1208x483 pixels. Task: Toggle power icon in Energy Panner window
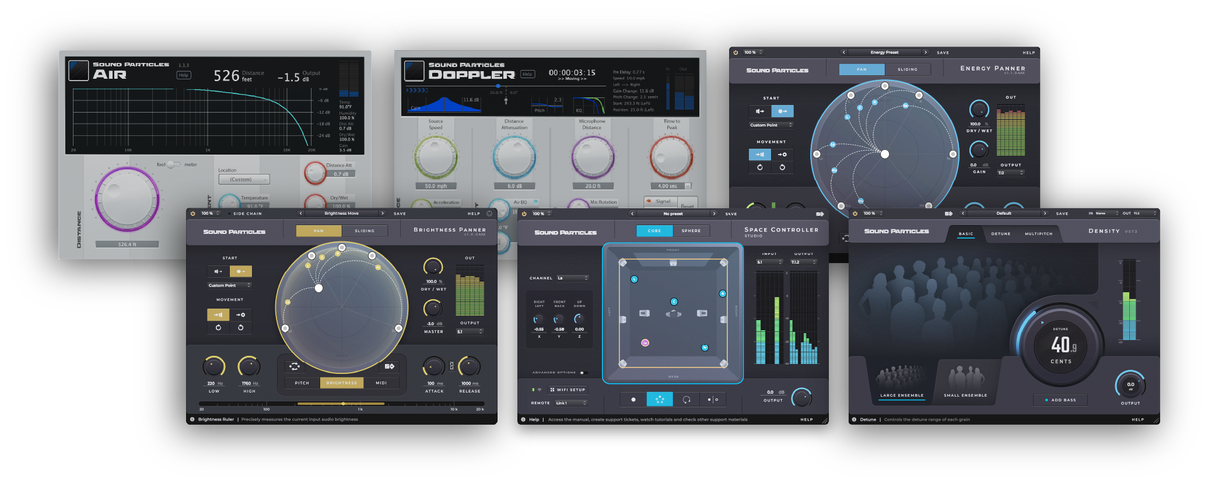tap(736, 52)
